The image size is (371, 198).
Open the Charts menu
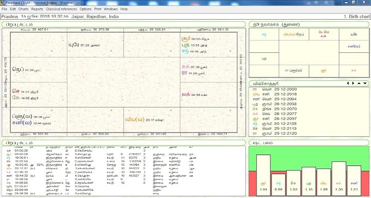pos(23,9)
